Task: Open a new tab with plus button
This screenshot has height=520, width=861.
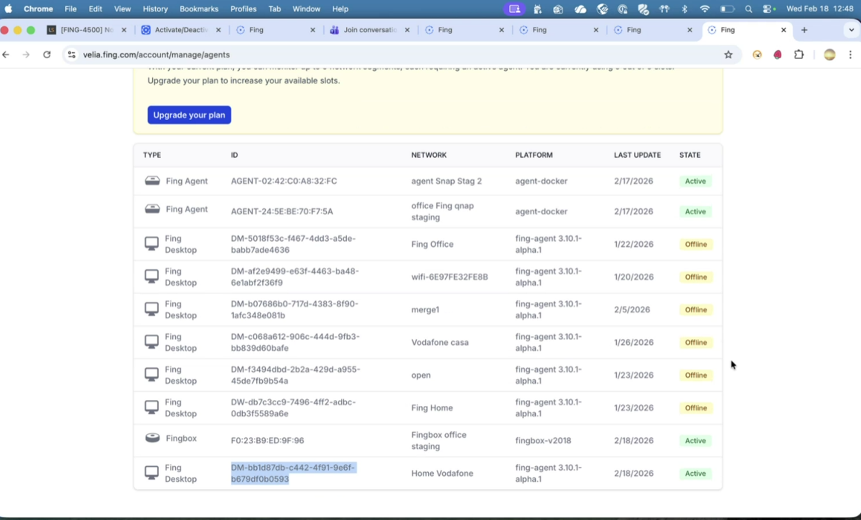Action: (x=804, y=30)
